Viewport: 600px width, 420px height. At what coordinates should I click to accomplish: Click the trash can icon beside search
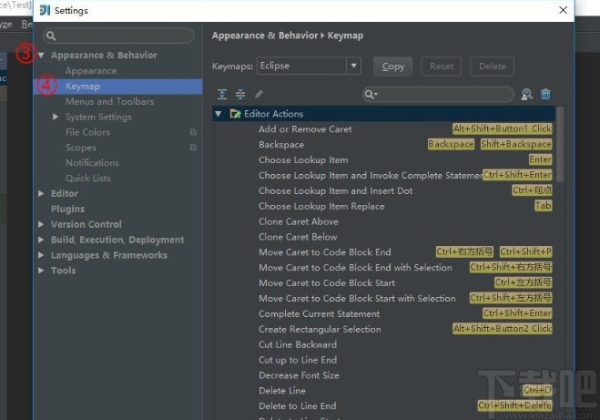[545, 94]
